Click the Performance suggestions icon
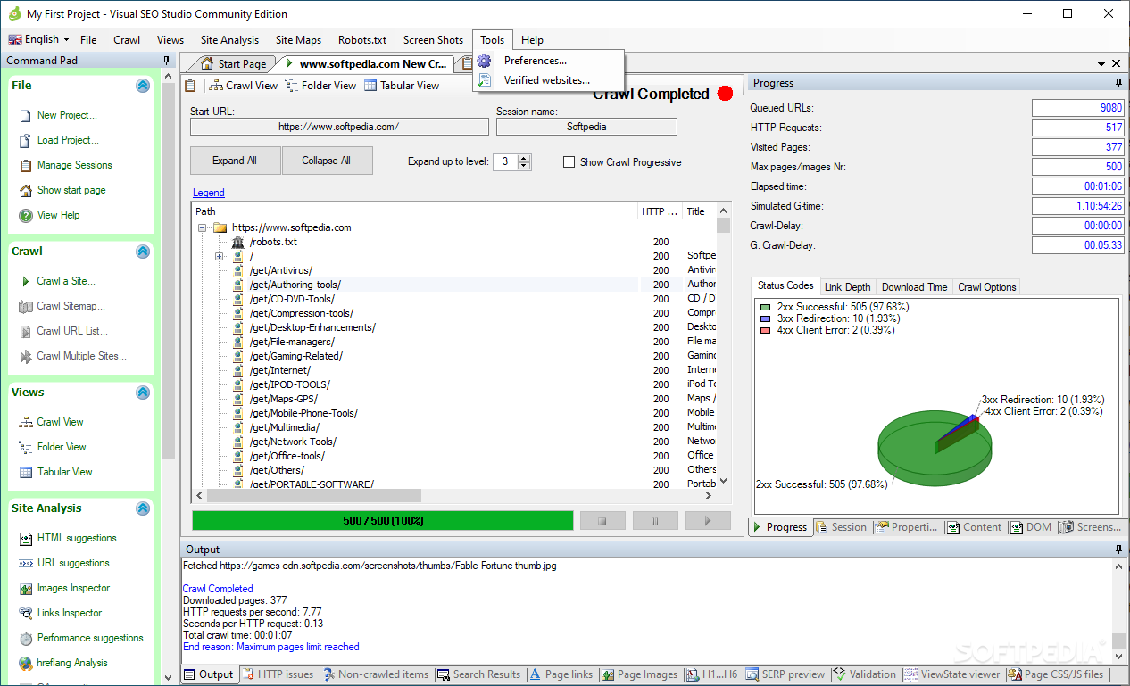Image resolution: width=1130 pixels, height=686 pixels. click(26, 638)
